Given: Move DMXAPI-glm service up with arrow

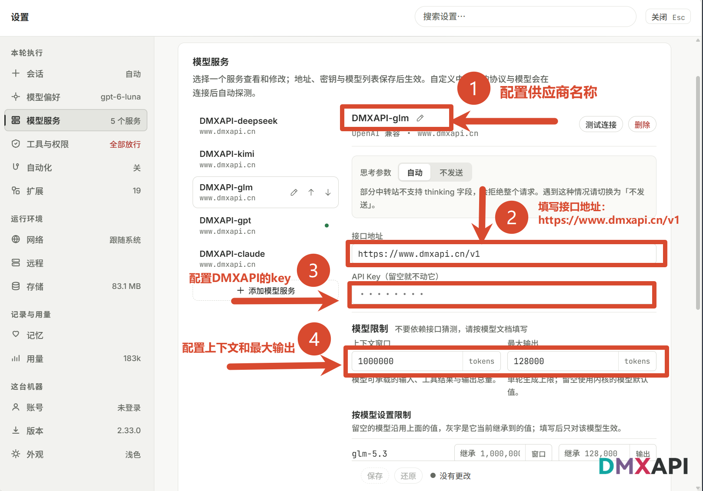Looking at the screenshot, I should (x=311, y=192).
